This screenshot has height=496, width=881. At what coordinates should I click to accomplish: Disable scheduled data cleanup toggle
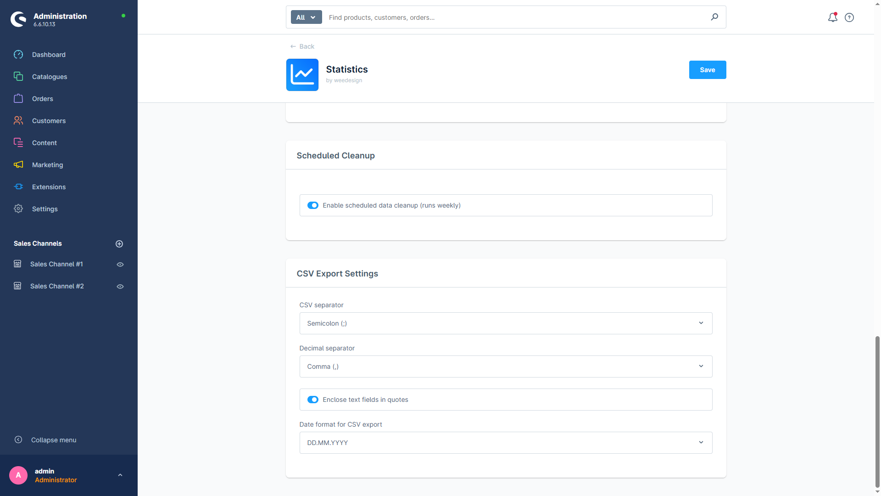(312, 205)
